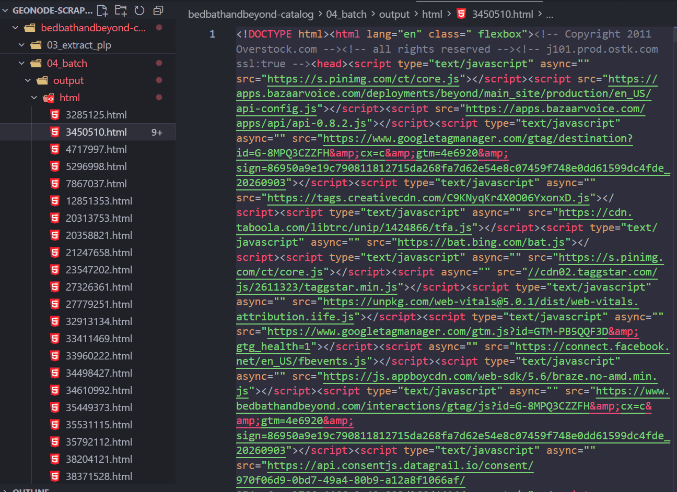
Task: Click the modified dot beside output folder
Action: click(x=159, y=80)
